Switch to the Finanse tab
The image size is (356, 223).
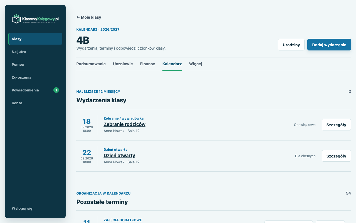click(147, 64)
